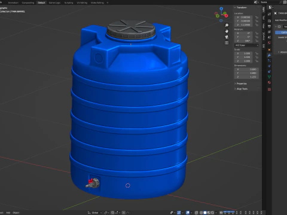The image size is (287, 215).
Task: Open the Output properties tab icon
Action: point(269,26)
